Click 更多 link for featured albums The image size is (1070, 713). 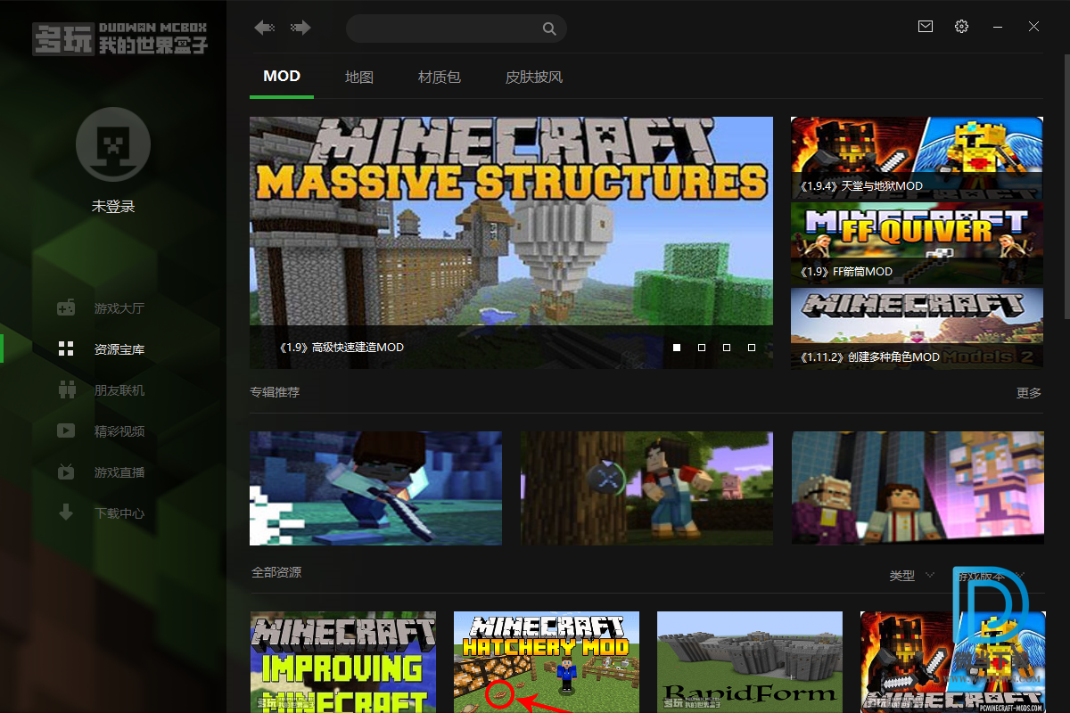coord(1029,392)
